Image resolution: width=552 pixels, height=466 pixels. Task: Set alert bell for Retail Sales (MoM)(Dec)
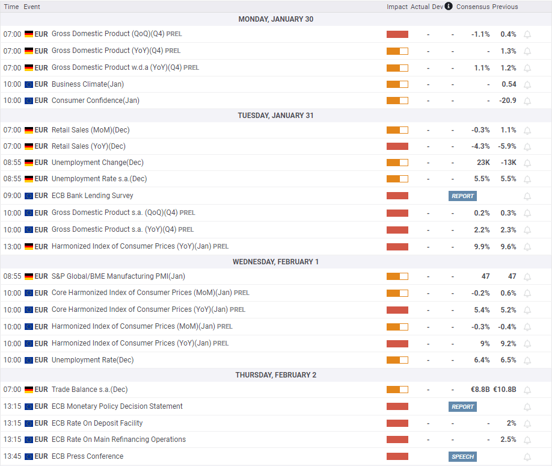pyautogui.click(x=527, y=131)
